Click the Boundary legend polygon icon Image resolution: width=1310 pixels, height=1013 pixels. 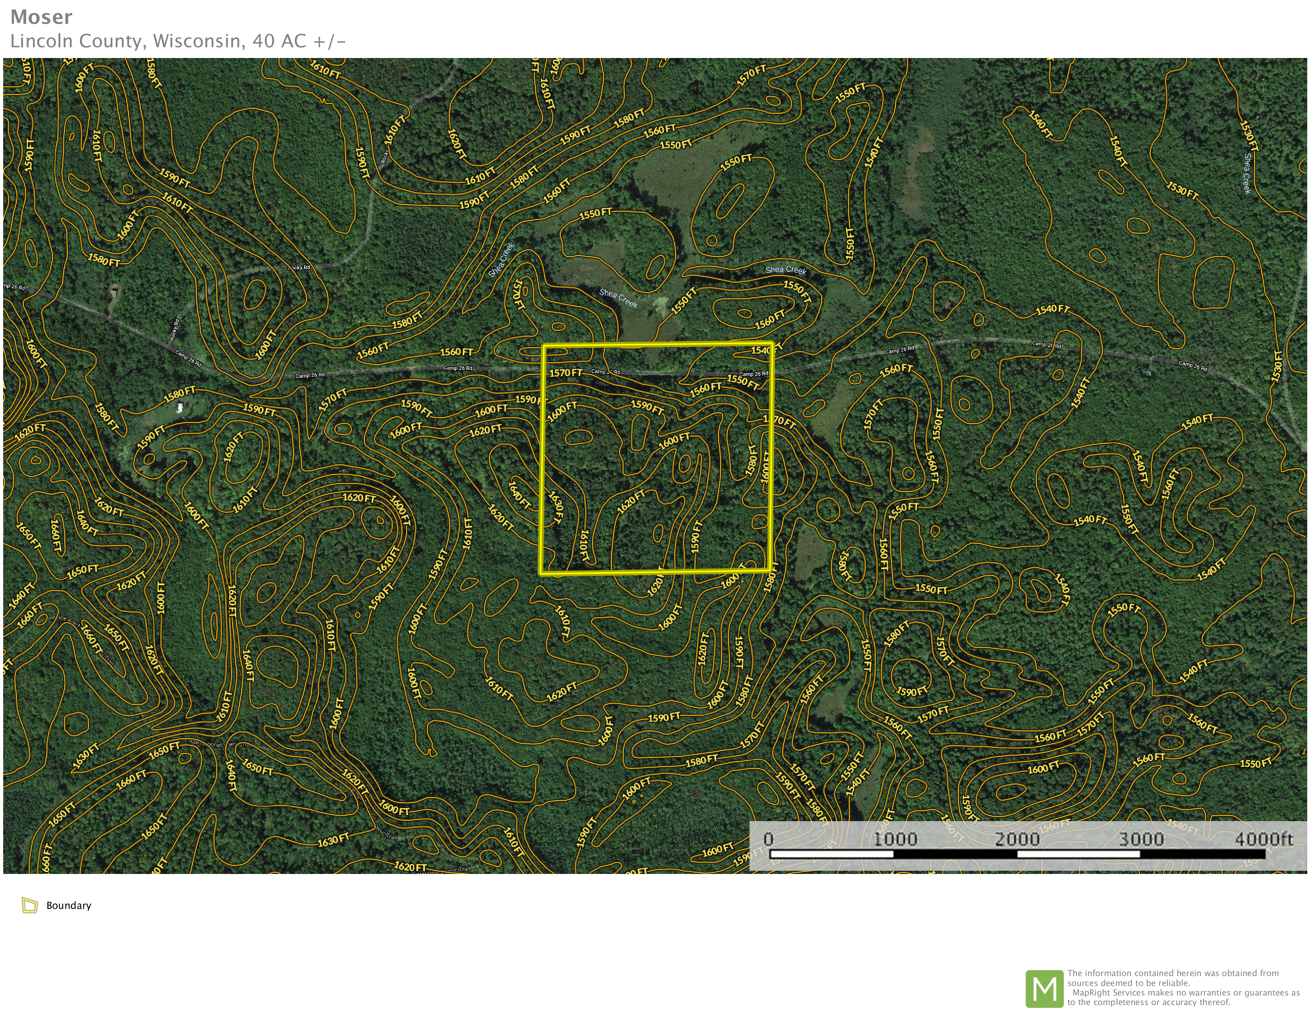click(x=29, y=905)
